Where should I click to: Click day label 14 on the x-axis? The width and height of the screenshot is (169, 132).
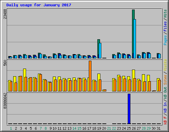74,128
